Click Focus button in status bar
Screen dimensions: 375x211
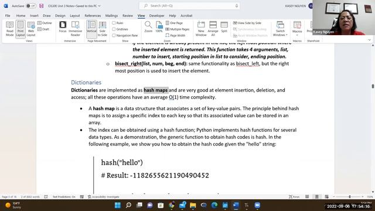click(294, 197)
